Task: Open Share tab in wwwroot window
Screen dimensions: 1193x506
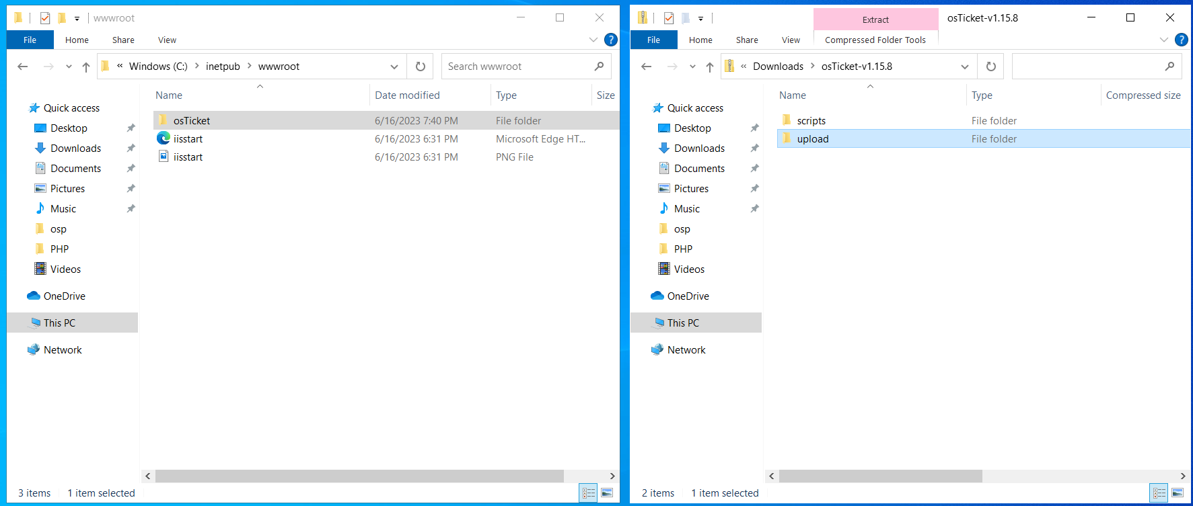Action: [x=123, y=40]
